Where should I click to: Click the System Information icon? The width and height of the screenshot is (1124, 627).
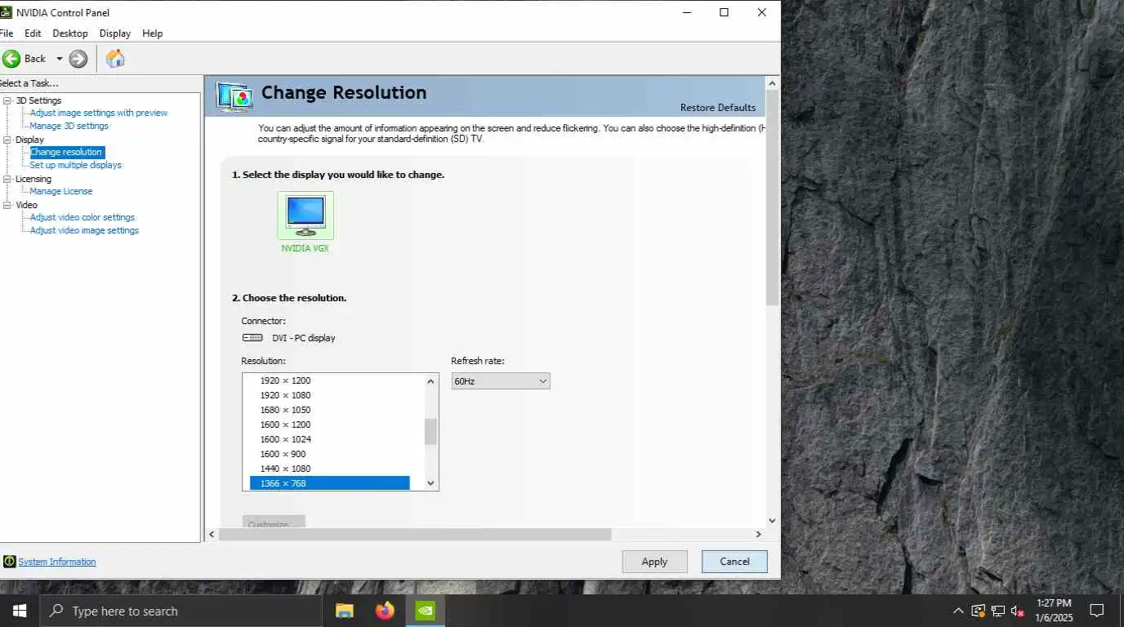coord(9,562)
